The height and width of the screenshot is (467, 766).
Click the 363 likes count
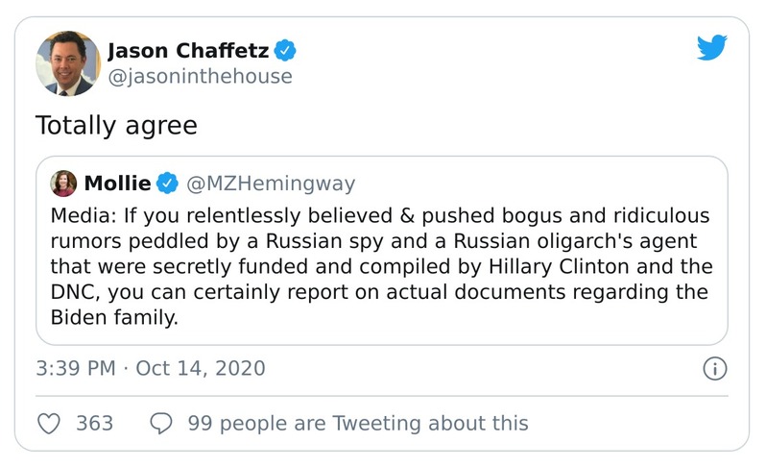(x=94, y=423)
